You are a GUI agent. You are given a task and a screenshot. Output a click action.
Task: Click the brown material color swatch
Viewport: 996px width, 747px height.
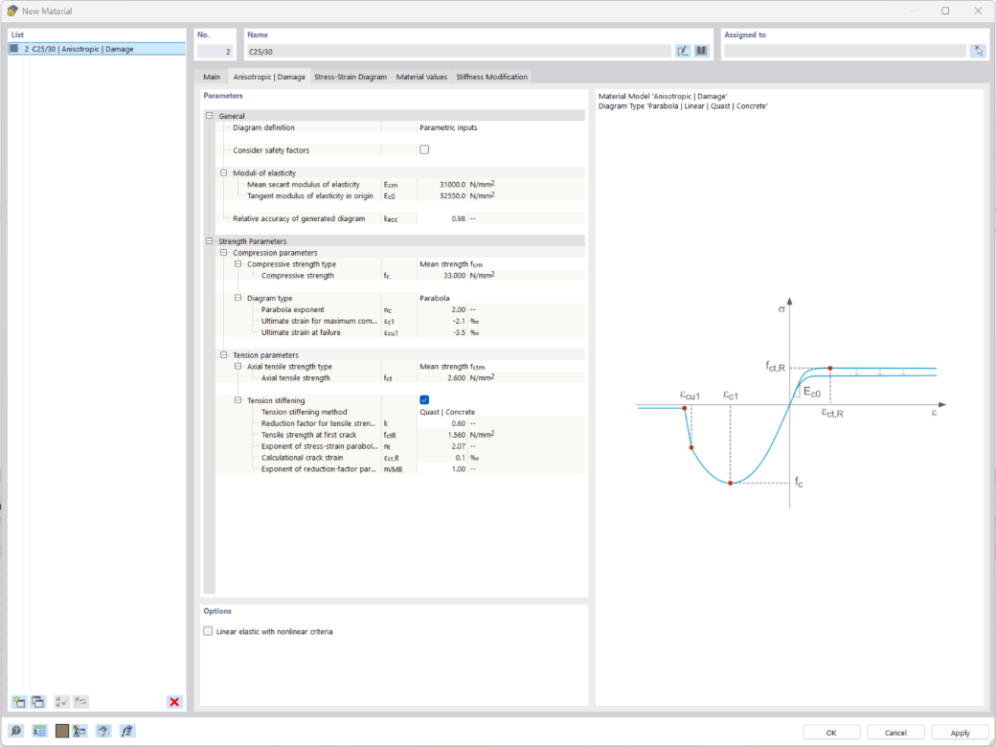61,731
